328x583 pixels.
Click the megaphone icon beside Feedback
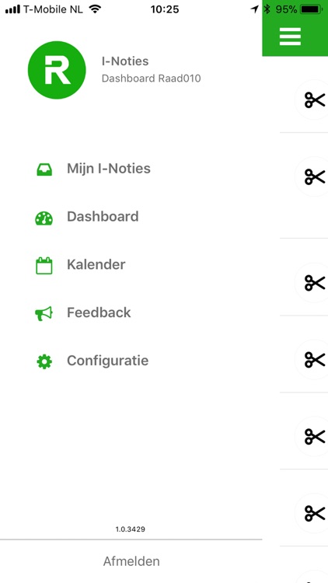[44, 314]
